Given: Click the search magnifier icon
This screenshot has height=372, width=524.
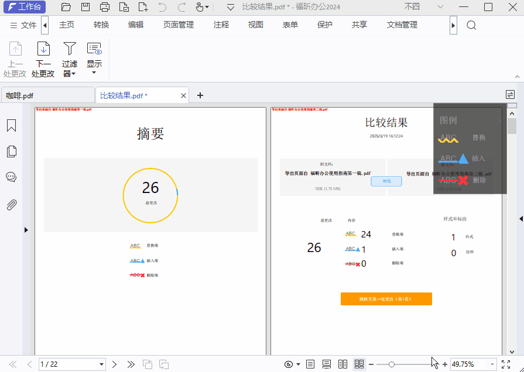Looking at the screenshot, I should click(471, 26).
